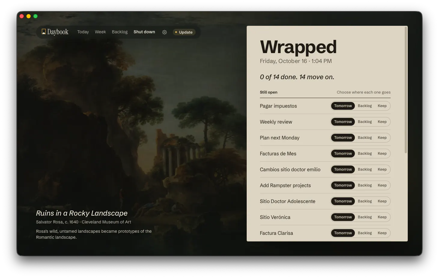
Task: Click the 'Cambios sitio doctor emilio' task name
Action: pos(290,169)
